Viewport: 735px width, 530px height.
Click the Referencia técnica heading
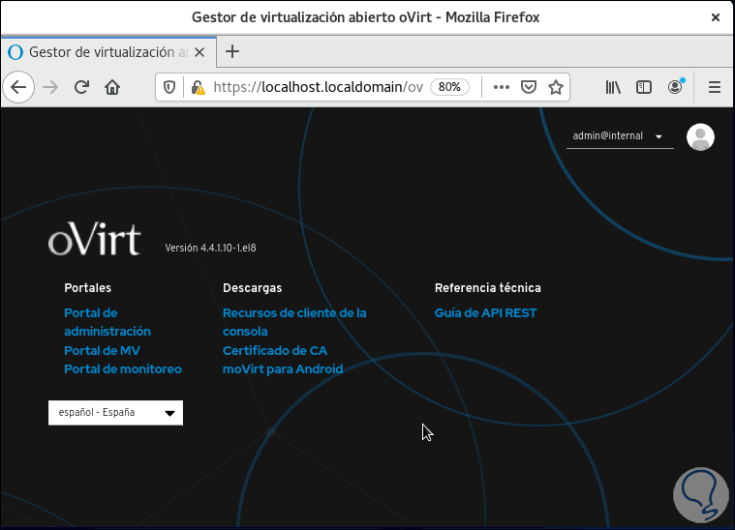[487, 287]
